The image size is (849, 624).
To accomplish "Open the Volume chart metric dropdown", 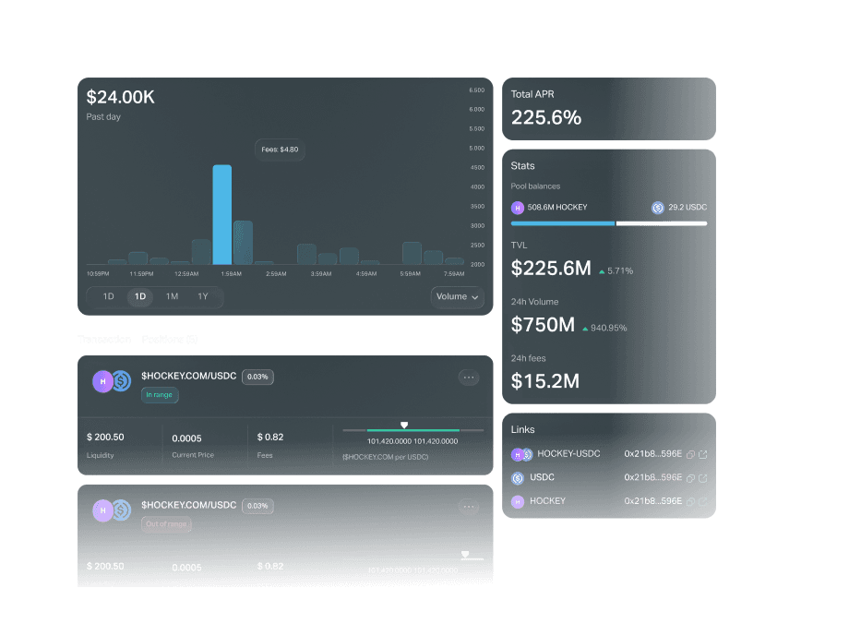I will coord(457,297).
